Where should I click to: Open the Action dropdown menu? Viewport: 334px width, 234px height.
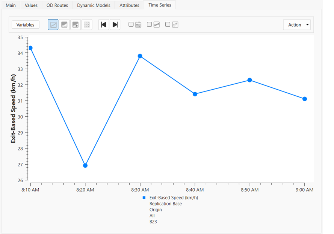click(297, 25)
